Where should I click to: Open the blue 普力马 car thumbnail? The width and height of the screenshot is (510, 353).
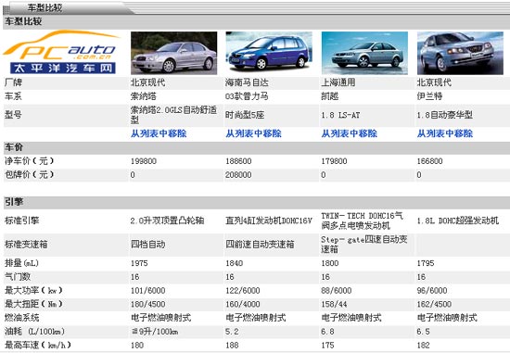(x=269, y=53)
